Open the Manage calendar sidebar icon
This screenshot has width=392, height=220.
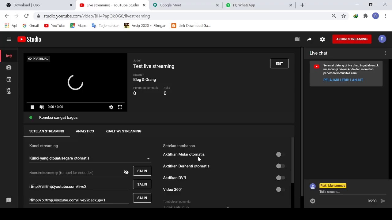[9, 79]
